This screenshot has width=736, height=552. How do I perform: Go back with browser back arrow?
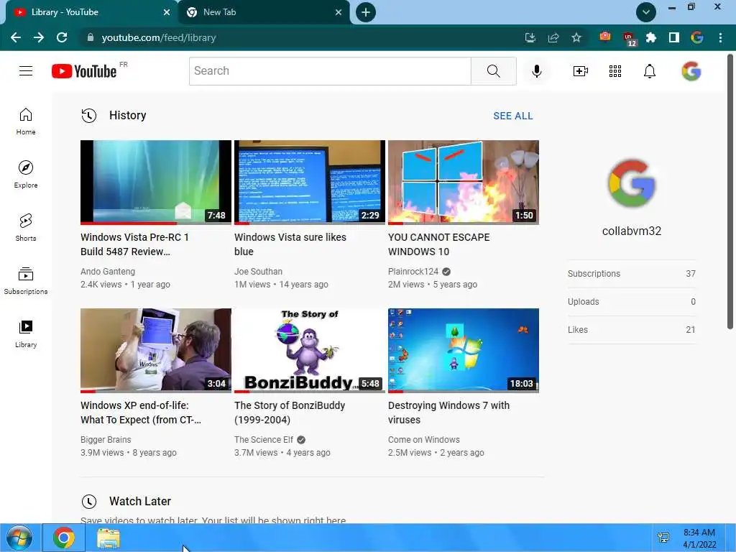point(16,37)
